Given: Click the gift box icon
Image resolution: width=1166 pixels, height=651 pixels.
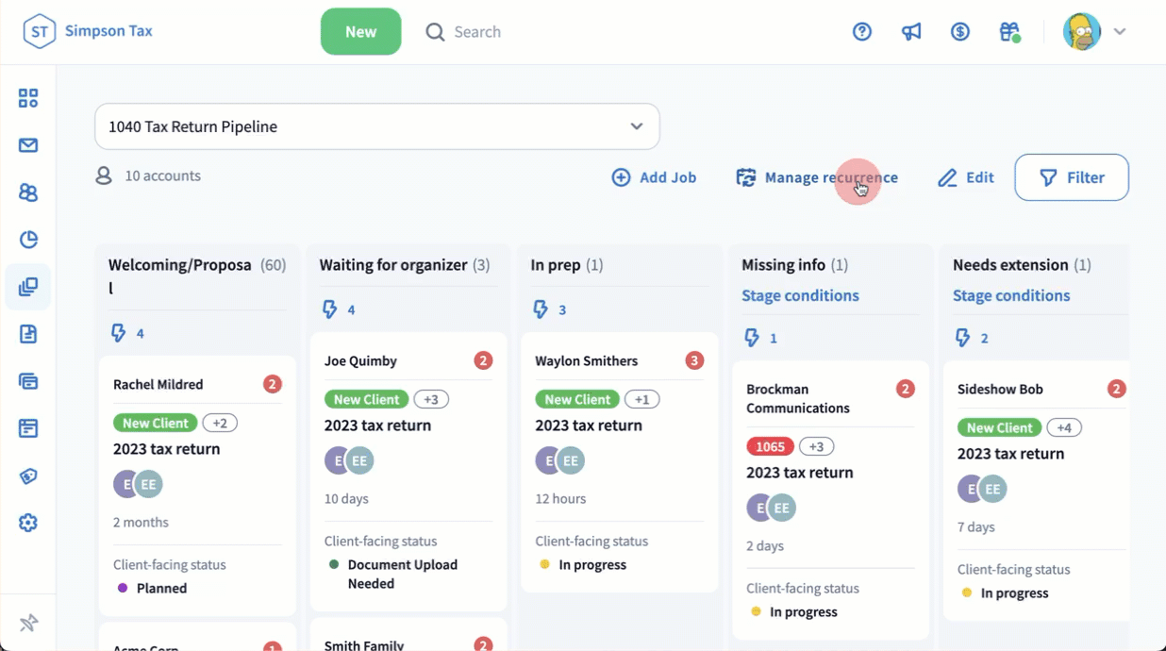Looking at the screenshot, I should point(1009,31).
